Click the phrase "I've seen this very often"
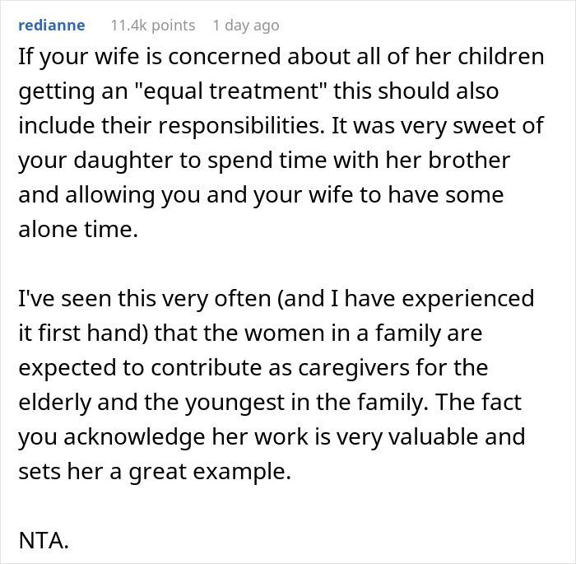The image size is (576, 564). tap(145, 298)
